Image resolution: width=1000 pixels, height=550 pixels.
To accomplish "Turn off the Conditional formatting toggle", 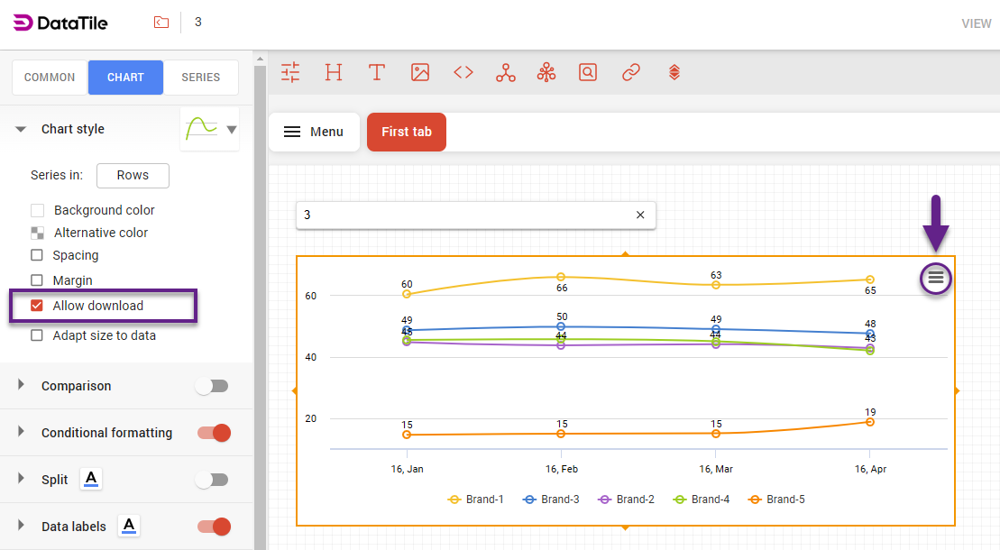I will (x=215, y=433).
